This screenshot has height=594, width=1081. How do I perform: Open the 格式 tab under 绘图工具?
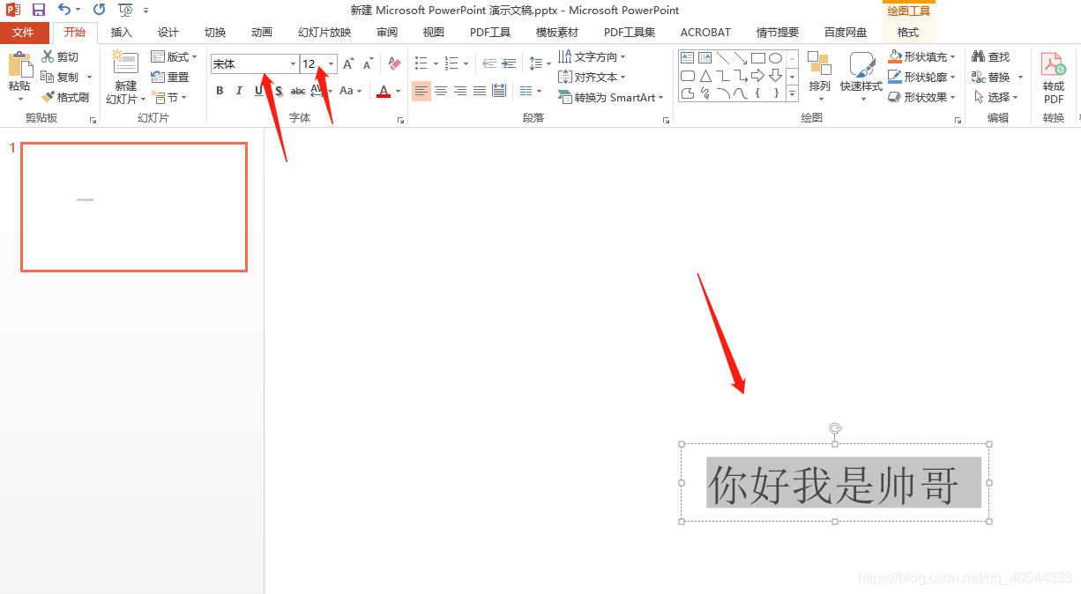(908, 33)
